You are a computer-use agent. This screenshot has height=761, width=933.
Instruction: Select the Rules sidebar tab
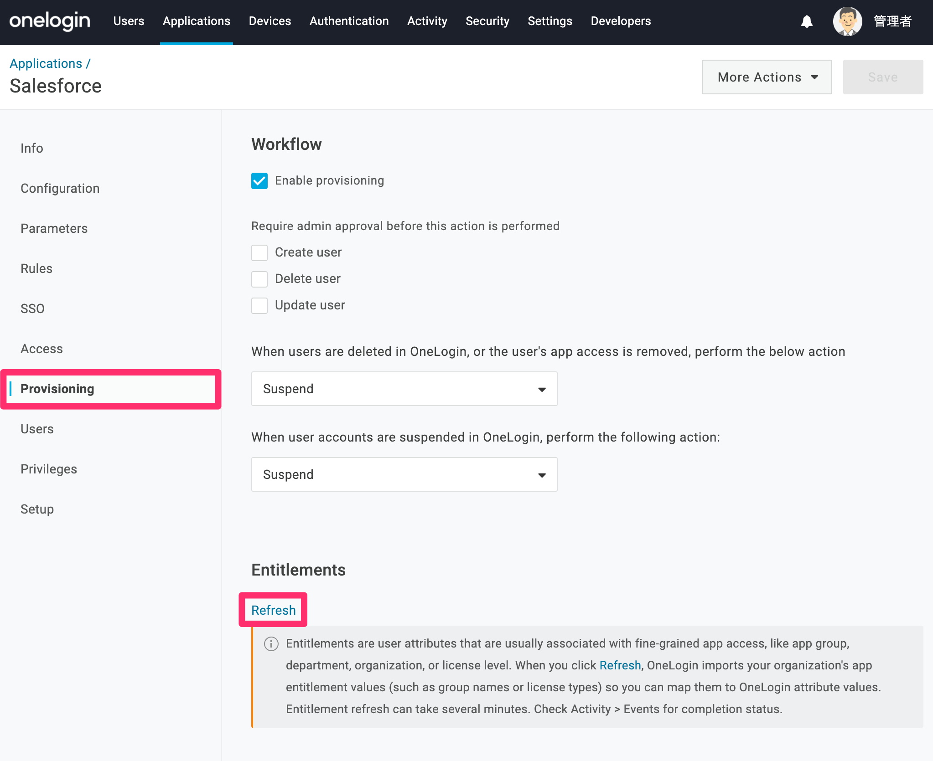pyautogui.click(x=36, y=268)
